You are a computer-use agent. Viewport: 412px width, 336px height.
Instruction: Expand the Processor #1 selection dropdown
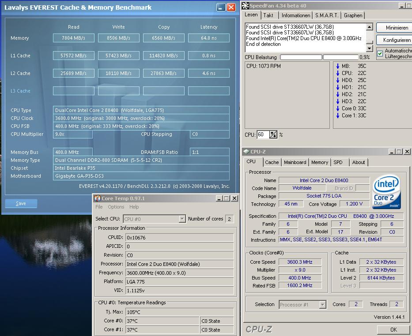pos(322,305)
